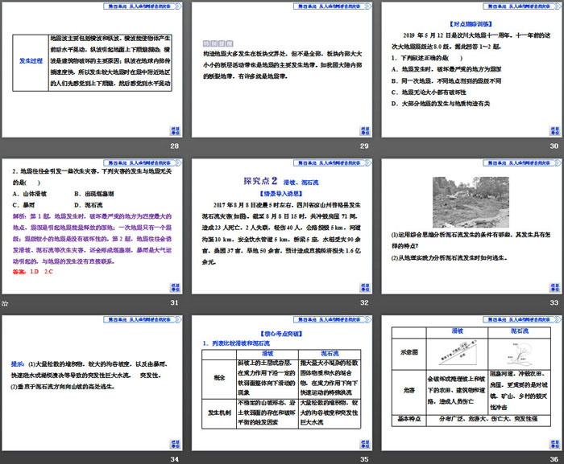Click slide number label 30
The width and height of the screenshot is (564, 464).
[554, 146]
